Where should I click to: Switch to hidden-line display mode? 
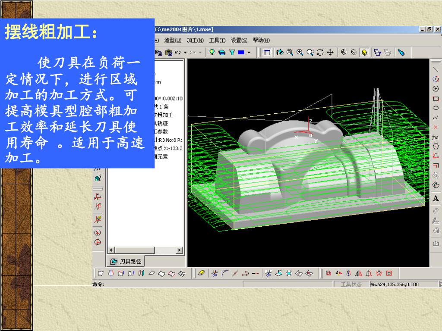(x=354, y=52)
